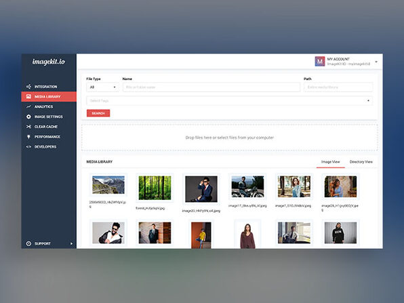Click the Media Library picture icon
The image size is (404, 303).
[28, 96]
